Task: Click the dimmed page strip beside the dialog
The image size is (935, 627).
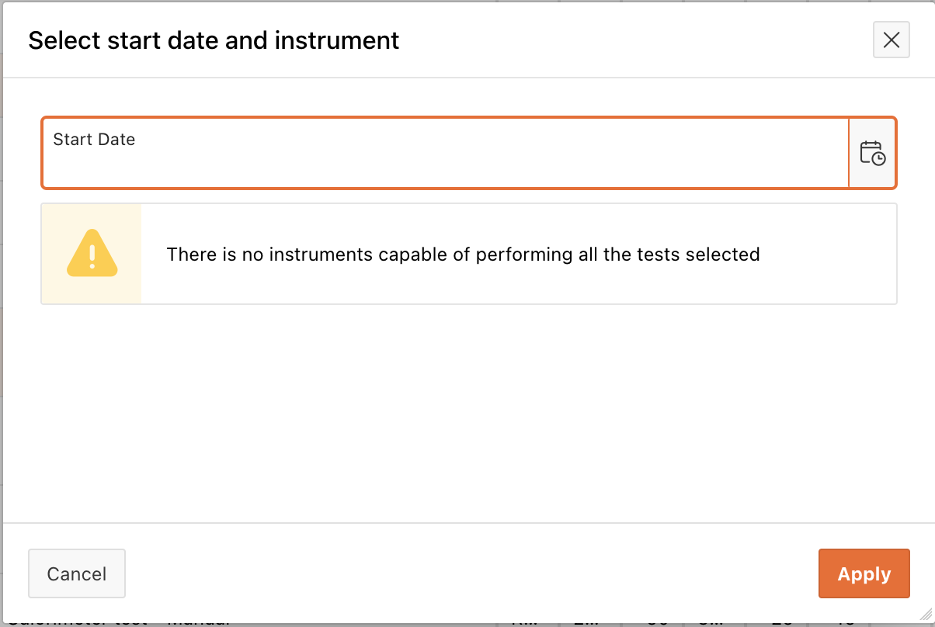Action: coord(2,310)
